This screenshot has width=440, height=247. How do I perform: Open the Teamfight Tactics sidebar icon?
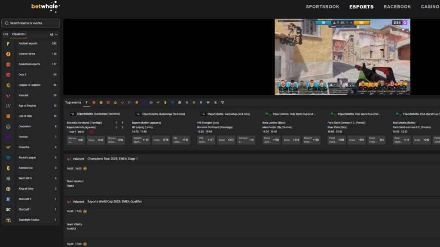tap(8, 220)
